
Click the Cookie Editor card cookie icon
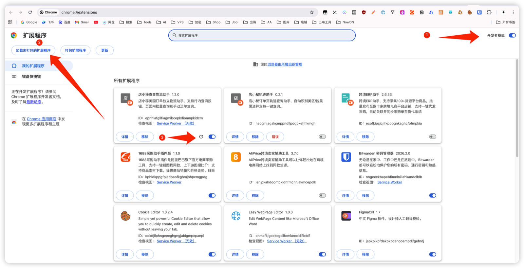pyautogui.click(x=125, y=216)
